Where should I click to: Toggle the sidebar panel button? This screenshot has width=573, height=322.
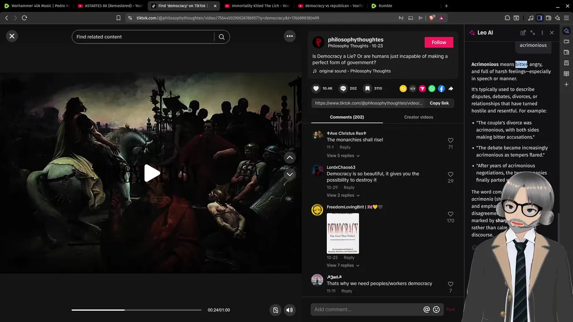[539, 18]
